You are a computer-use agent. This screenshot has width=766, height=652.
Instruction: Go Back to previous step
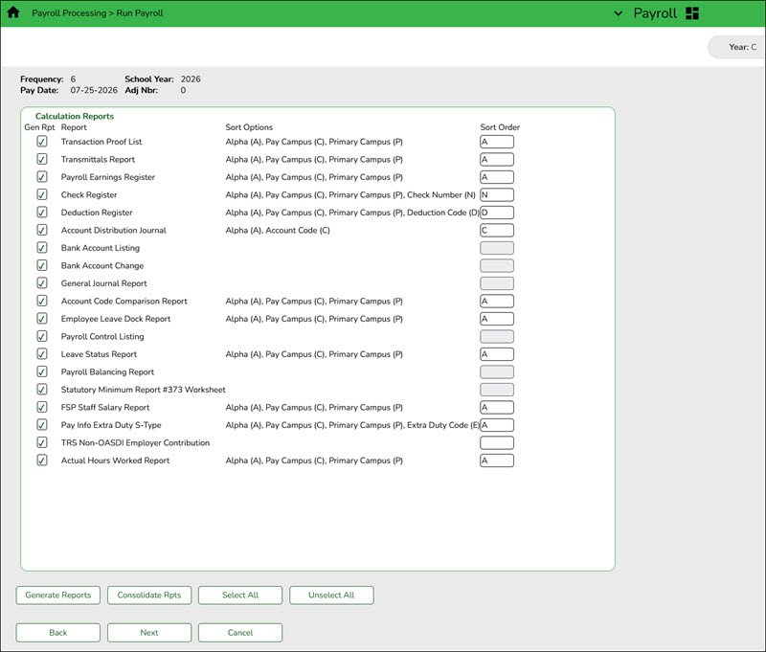[x=58, y=633]
